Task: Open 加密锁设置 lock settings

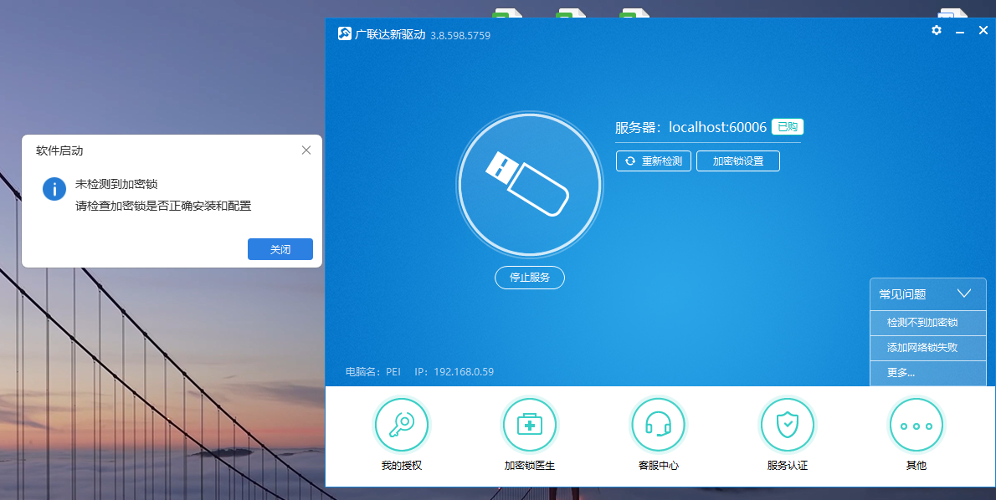Action: coord(738,161)
